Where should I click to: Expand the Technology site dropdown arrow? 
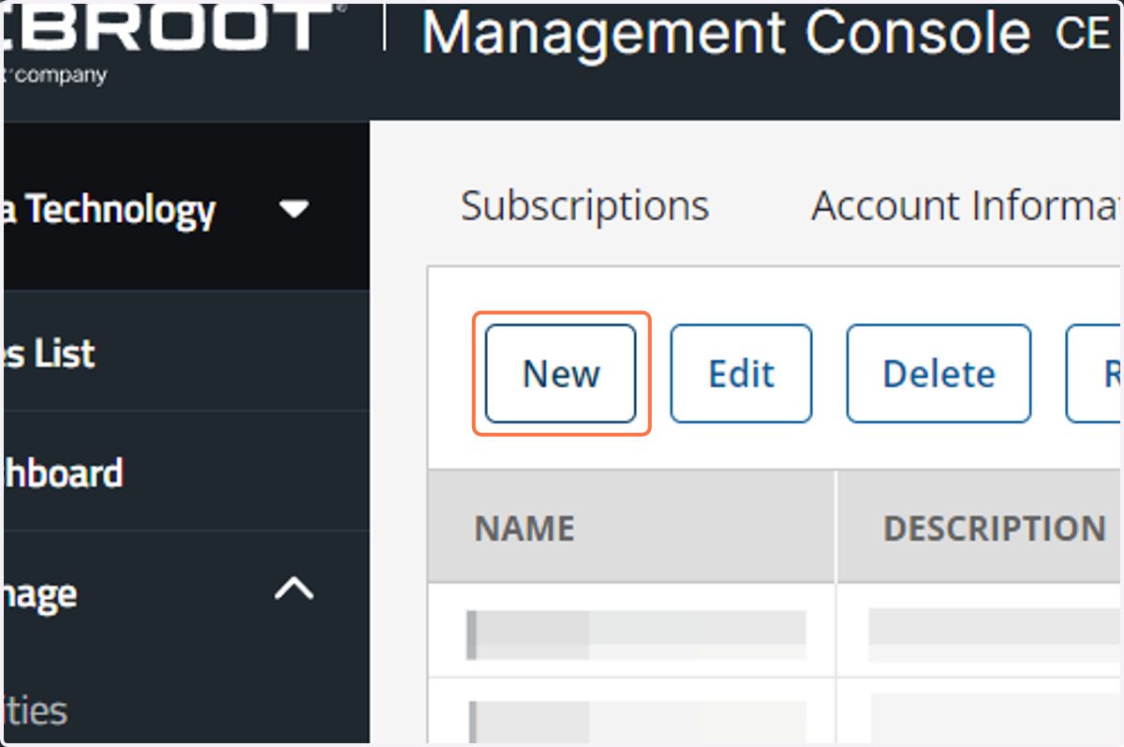pyautogui.click(x=295, y=209)
